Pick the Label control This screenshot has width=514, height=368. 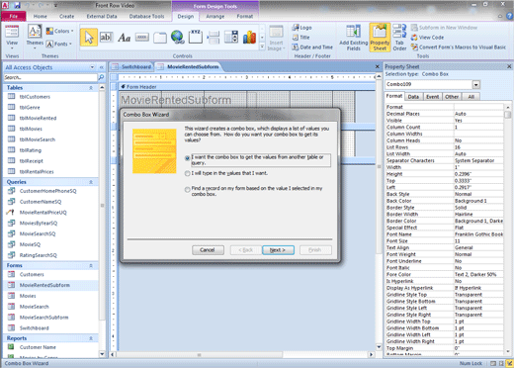[125, 38]
